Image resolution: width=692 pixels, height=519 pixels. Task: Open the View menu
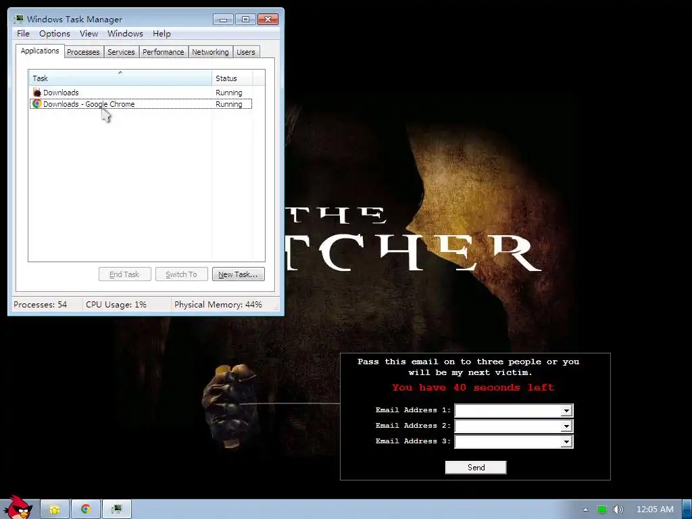click(x=89, y=34)
